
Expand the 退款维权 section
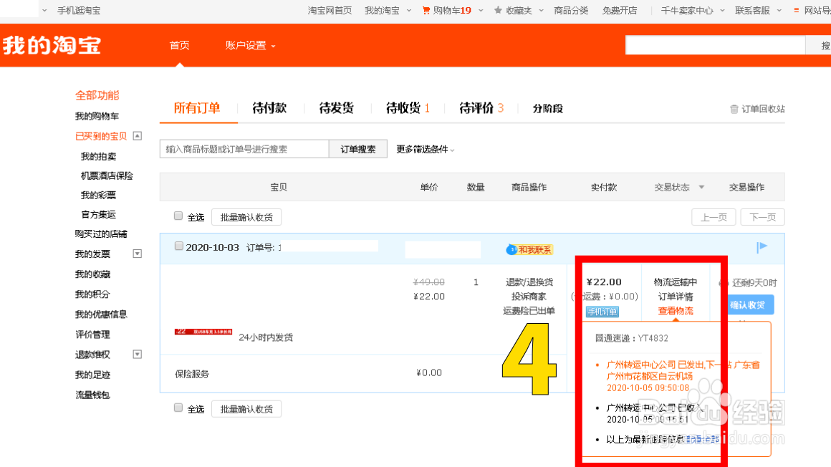coord(138,354)
